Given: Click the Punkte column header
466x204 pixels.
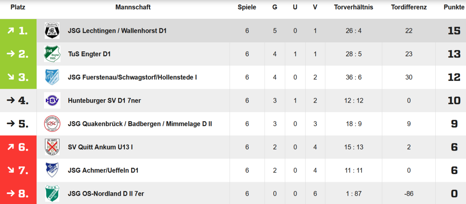Looking at the screenshot, I should (454, 7).
